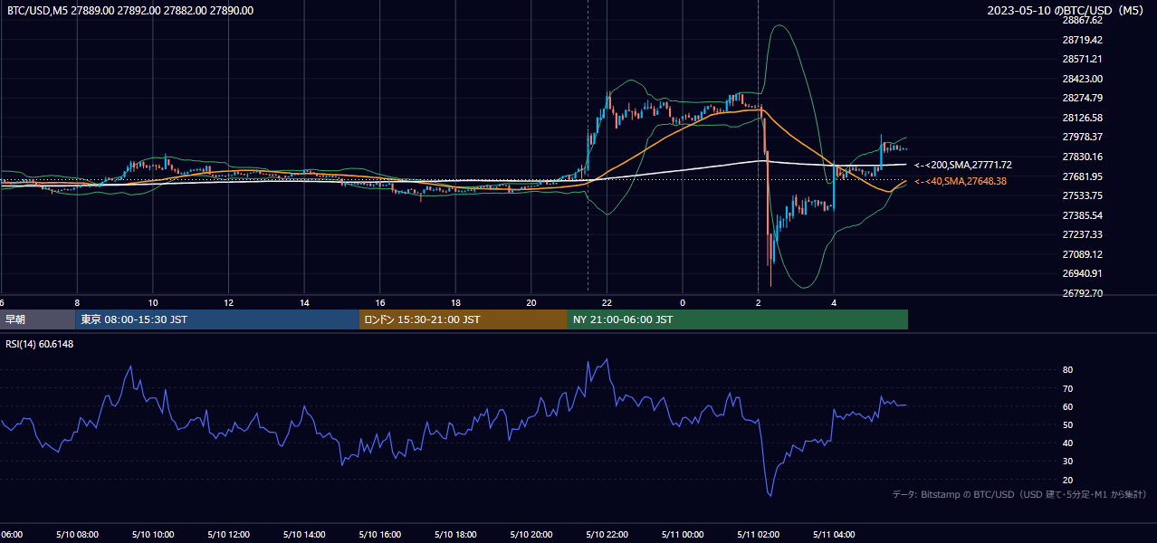This screenshot has width=1157, height=543.
Task: Click RSI scale value 70
Action: tap(1067, 388)
